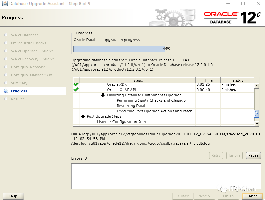Click the Steps column header
The image size is (265, 200).
[x=138, y=80]
